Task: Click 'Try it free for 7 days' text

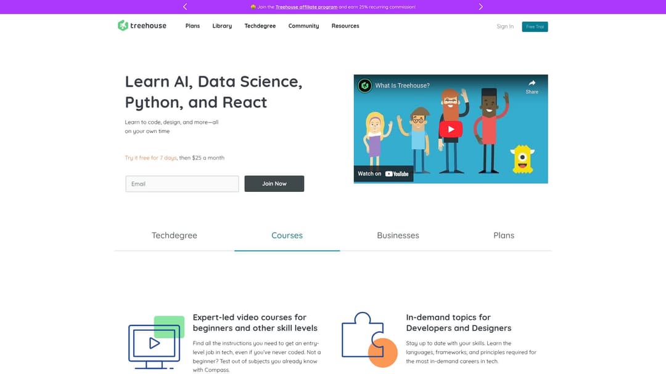Action: [150, 157]
